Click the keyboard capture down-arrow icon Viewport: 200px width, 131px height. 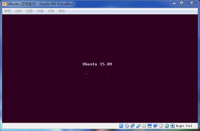(172, 126)
